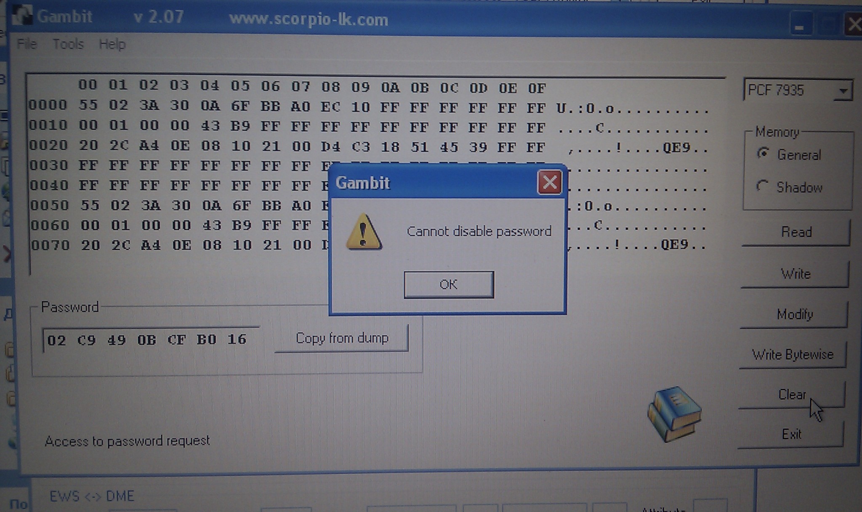The image size is (862, 512).
Task: Click the Read button
Action: [795, 232]
